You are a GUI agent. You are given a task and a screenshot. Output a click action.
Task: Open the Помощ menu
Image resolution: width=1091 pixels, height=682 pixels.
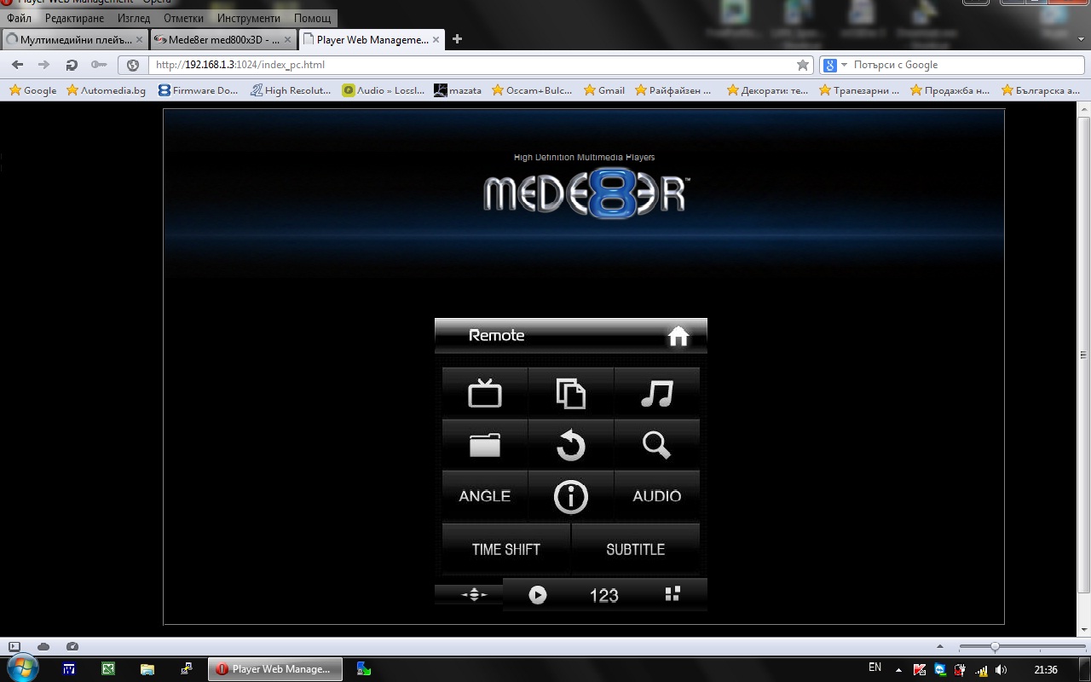click(313, 18)
